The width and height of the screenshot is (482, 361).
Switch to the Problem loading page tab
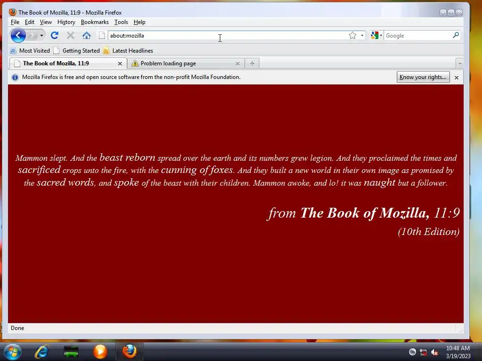185,63
